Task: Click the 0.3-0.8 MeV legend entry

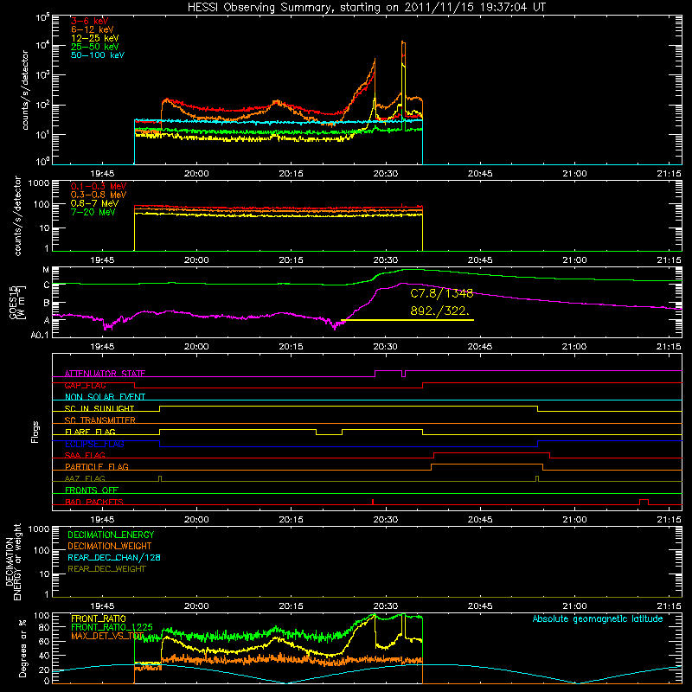Action: (x=99, y=195)
